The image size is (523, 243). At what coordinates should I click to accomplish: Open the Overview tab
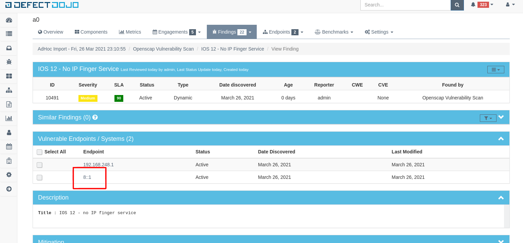50,32
